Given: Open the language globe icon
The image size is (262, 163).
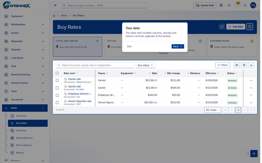Looking at the screenshot, I should [221, 5].
